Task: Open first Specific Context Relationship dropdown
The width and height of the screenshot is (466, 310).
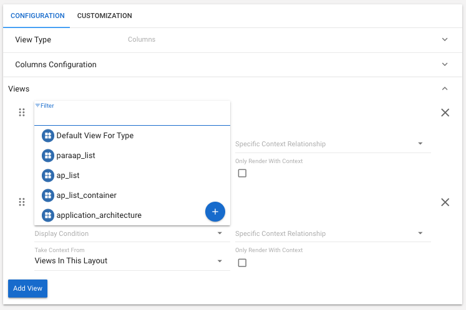Action: [x=329, y=144]
